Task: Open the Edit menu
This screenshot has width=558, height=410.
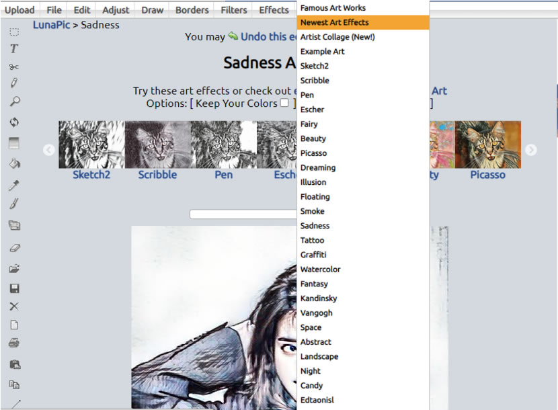Action: [x=82, y=10]
